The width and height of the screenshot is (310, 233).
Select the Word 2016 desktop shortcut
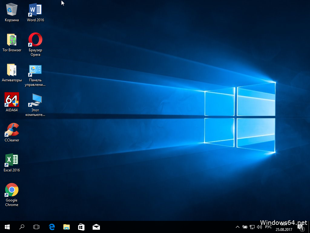pos(35,10)
